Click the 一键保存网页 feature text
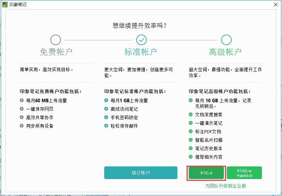Image resolution: width=282 pixels, height=196 pixels. tap(40, 109)
